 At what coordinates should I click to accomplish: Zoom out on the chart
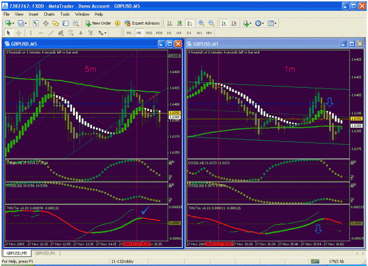[211, 23]
